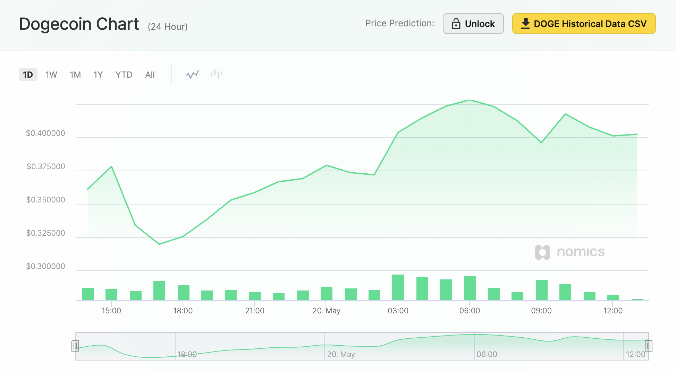Image resolution: width=676 pixels, height=373 pixels.
Task: Click the 15:00 time axis label
Action: (111, 311)
